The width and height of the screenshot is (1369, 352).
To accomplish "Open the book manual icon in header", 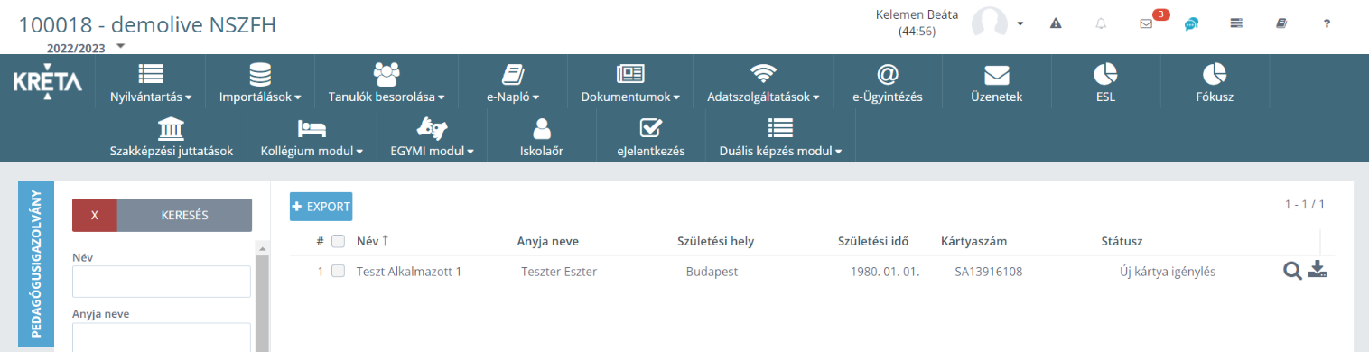I will (1281, 24).
